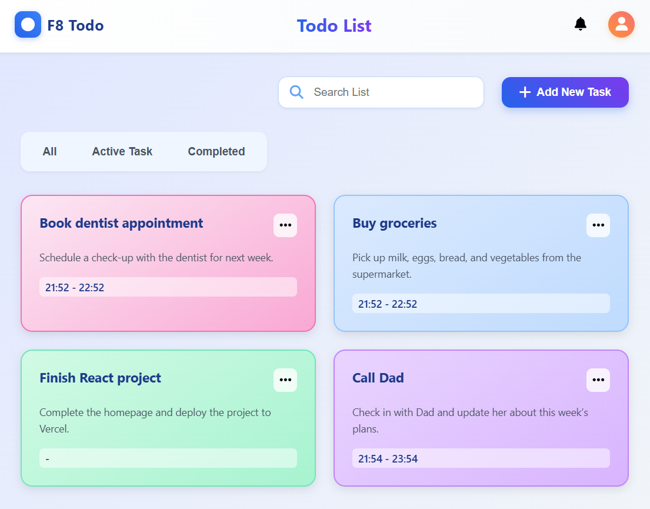This screenshot has width=650, height=509.
Task: Click the F8 Todo logo icon
Action: point(28,25)
